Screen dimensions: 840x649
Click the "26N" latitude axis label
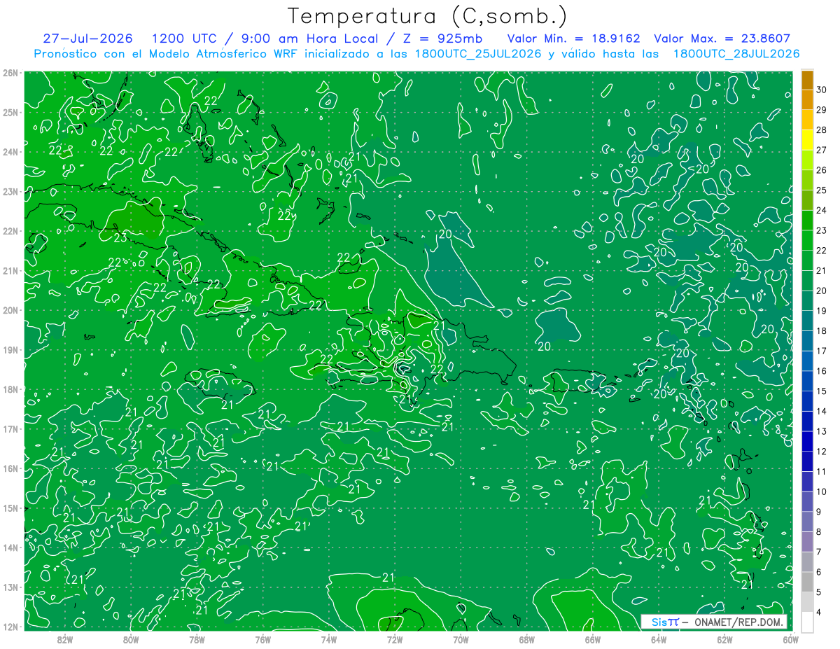[x=10, y=73]
